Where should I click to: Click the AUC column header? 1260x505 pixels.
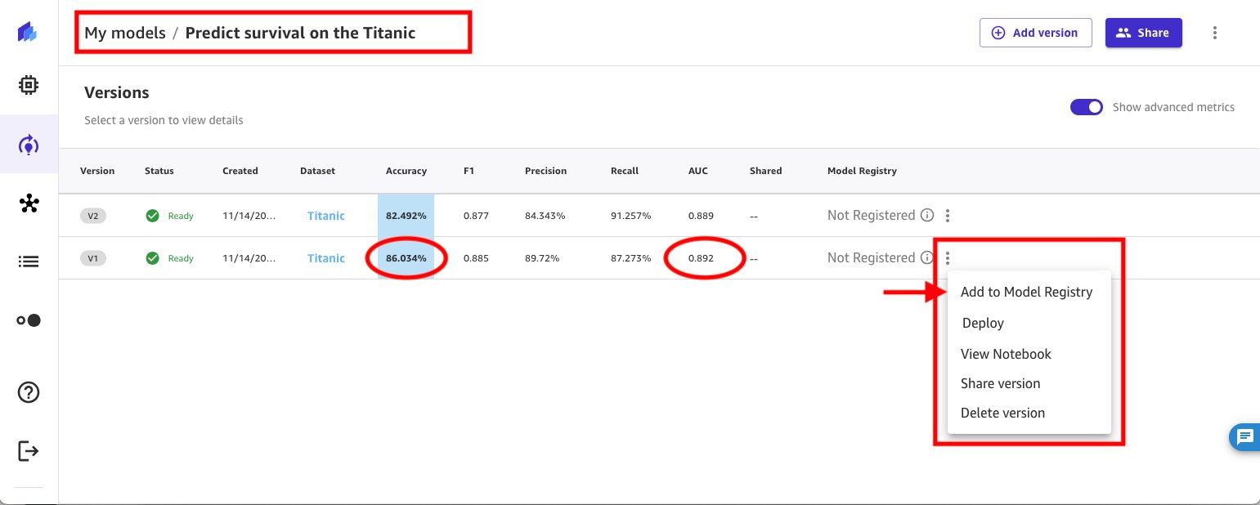click(697, 171)
